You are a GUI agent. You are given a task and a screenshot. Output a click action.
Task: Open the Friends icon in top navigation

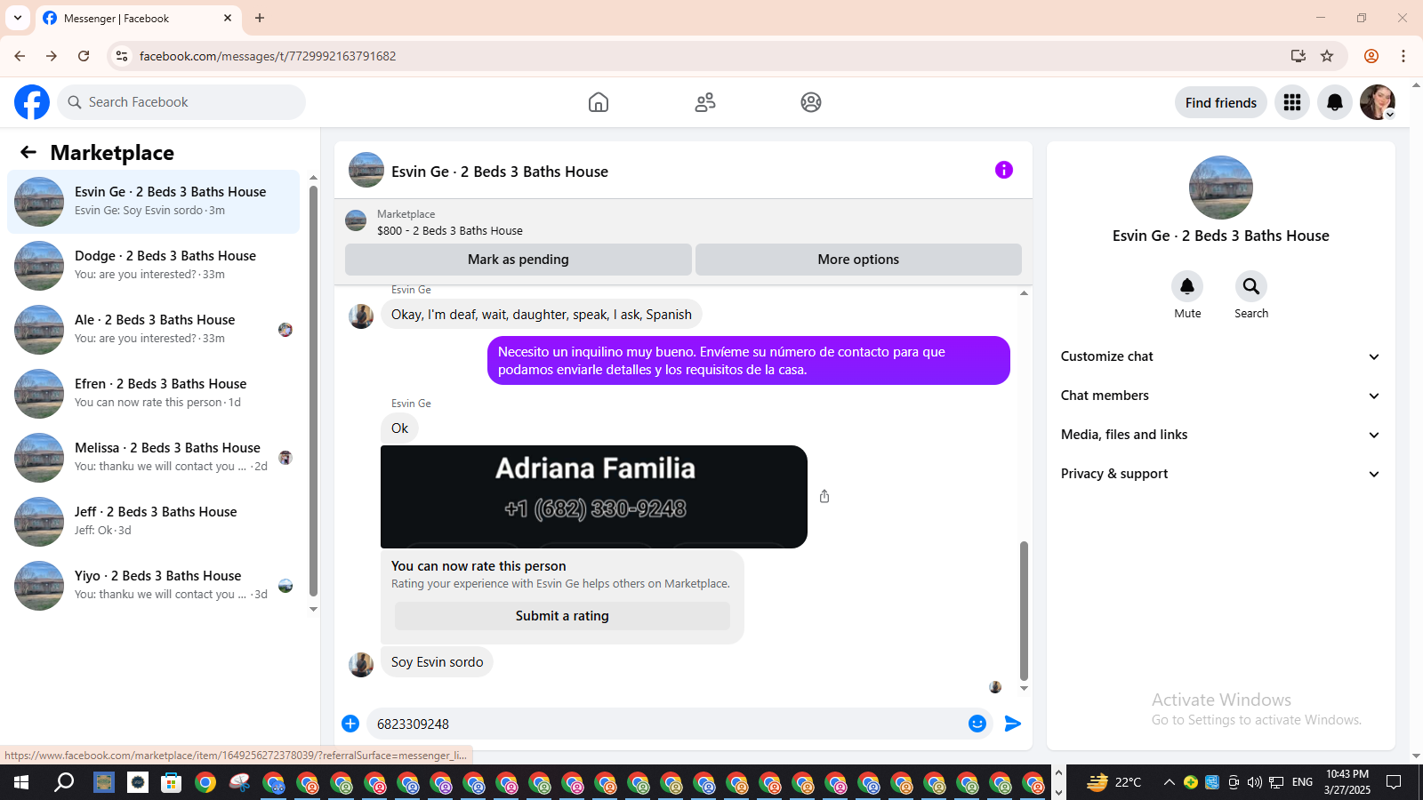click(705, 102)
